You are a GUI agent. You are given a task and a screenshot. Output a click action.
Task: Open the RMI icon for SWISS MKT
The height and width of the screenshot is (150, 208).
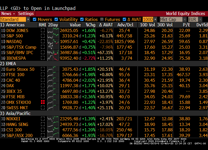coord(43,108)
